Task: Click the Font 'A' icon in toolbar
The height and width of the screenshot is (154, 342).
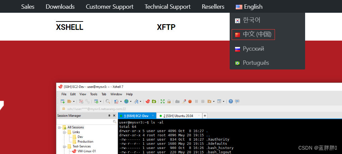Action: (136, 101)
